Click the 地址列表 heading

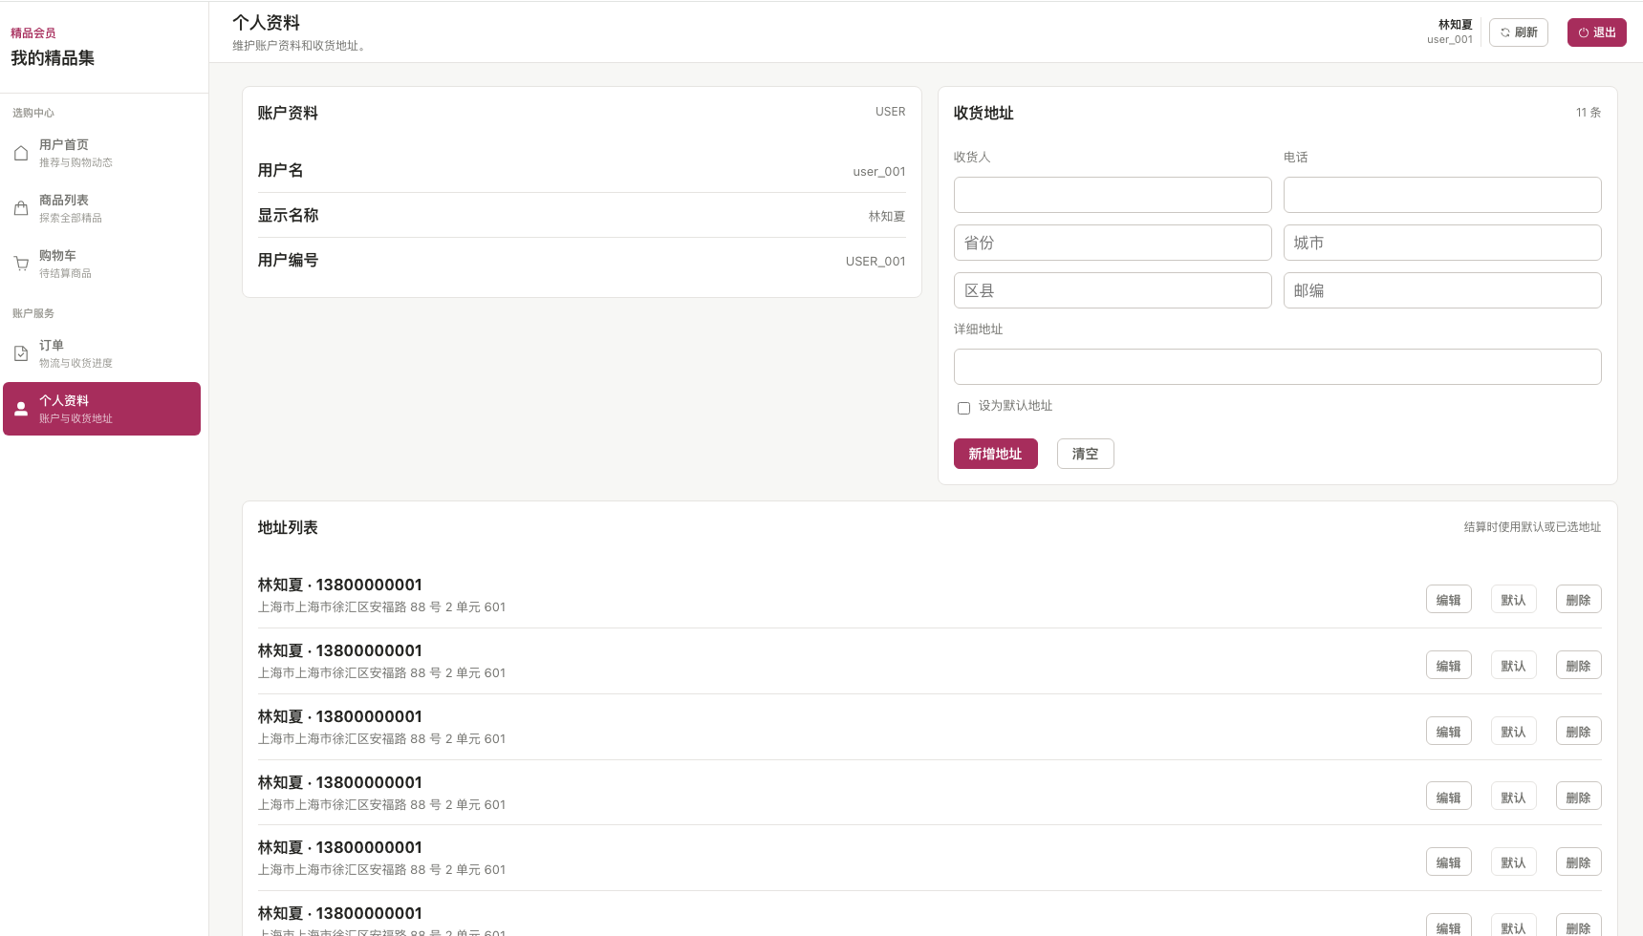(x=288, y=527)
